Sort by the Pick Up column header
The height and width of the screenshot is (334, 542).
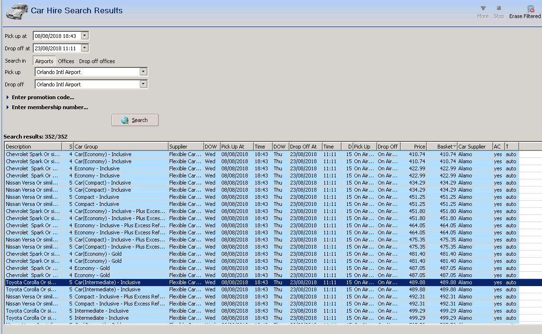365,147
